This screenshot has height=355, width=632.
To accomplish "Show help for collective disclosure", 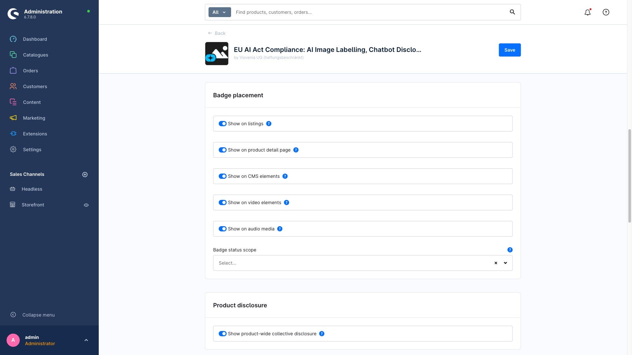I will coord(322,334).
